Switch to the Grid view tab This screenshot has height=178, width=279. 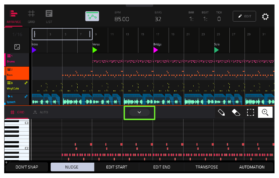(x=31, y=17)
